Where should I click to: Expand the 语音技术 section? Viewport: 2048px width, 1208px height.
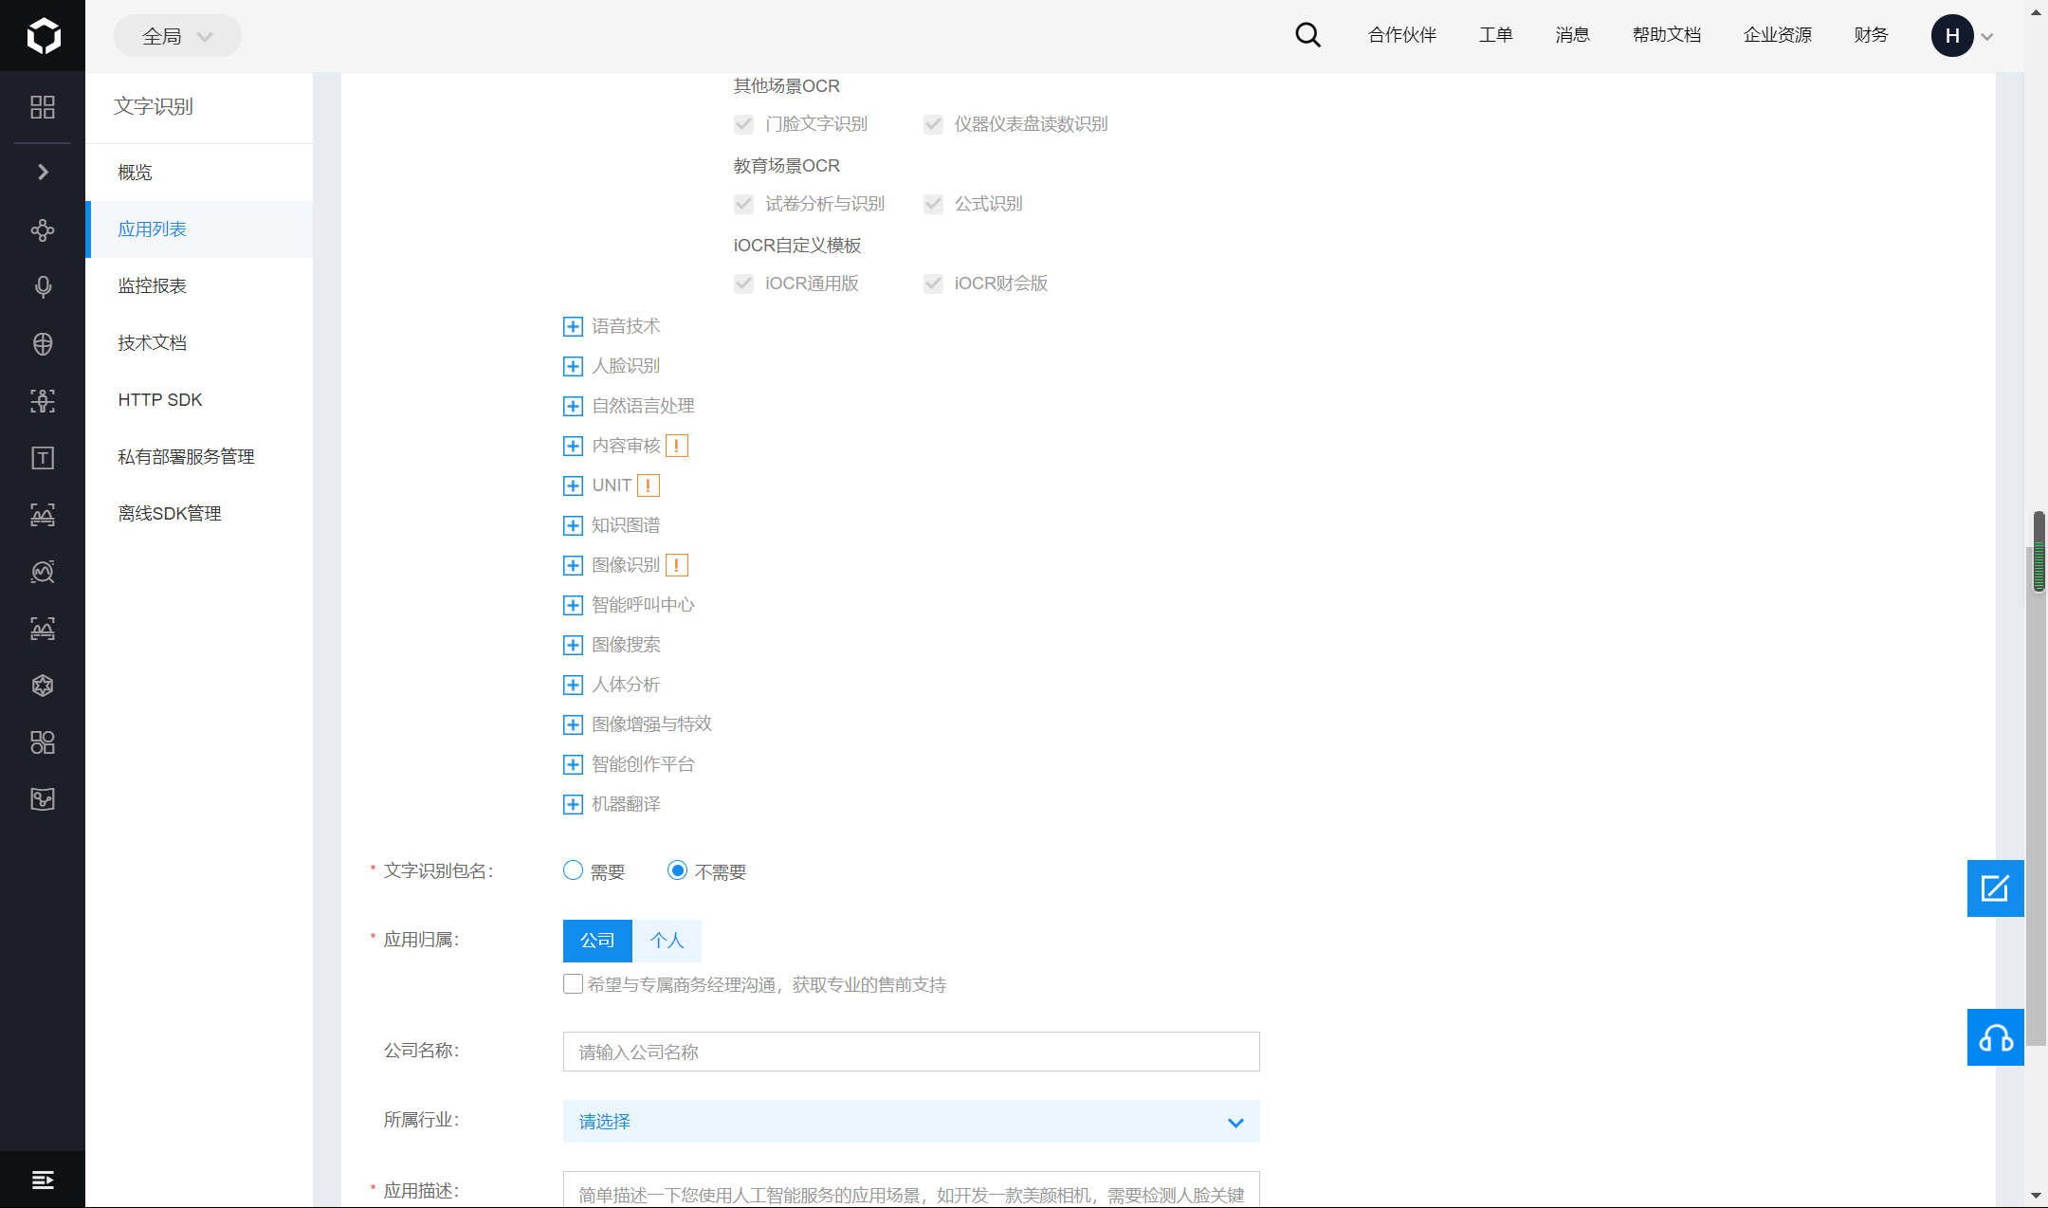tap(573, 327)
